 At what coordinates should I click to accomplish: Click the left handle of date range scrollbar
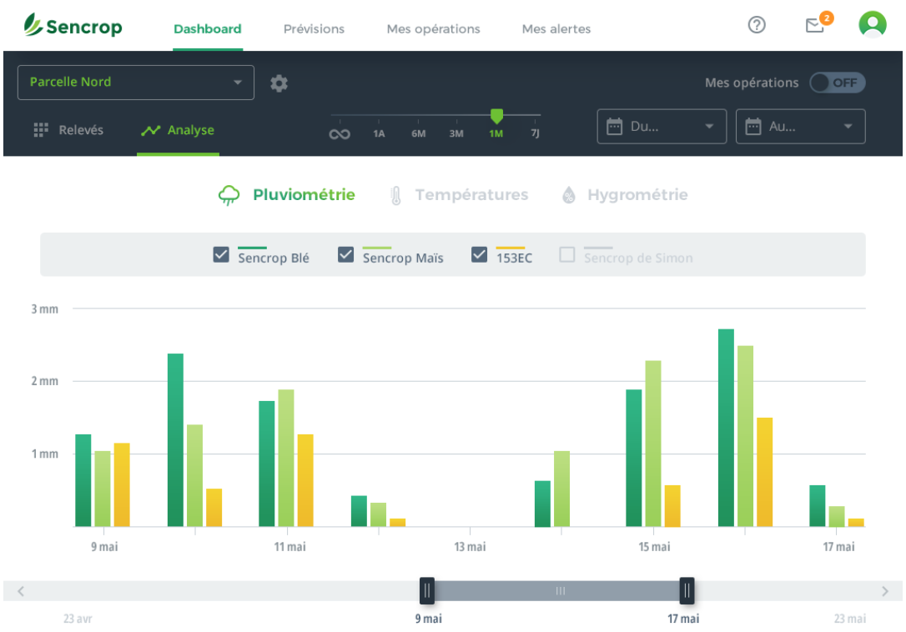click(x=427, y=591)
